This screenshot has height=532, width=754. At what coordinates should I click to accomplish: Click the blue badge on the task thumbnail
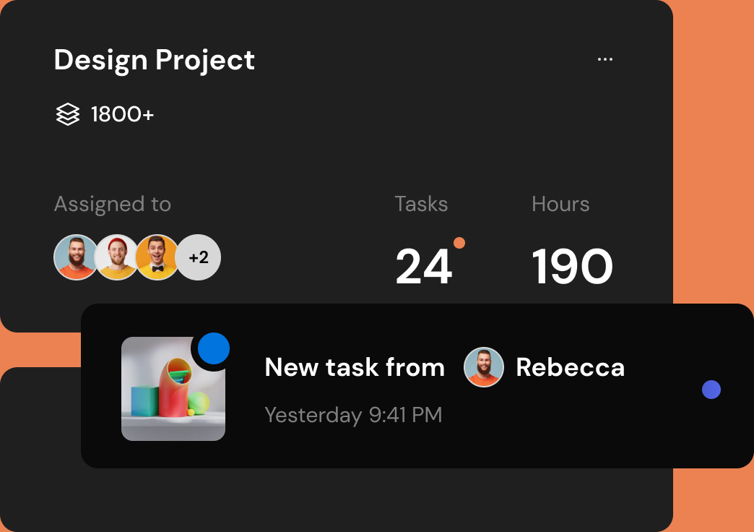[x=214, y=348]
